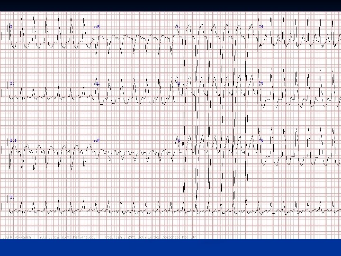The width and height of the screenshot is (341, 256).
Task: Click the V3 lead label
Action: 178,140
